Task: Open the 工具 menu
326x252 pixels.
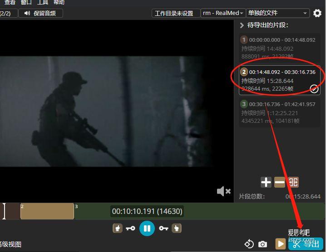Action: 43,2
